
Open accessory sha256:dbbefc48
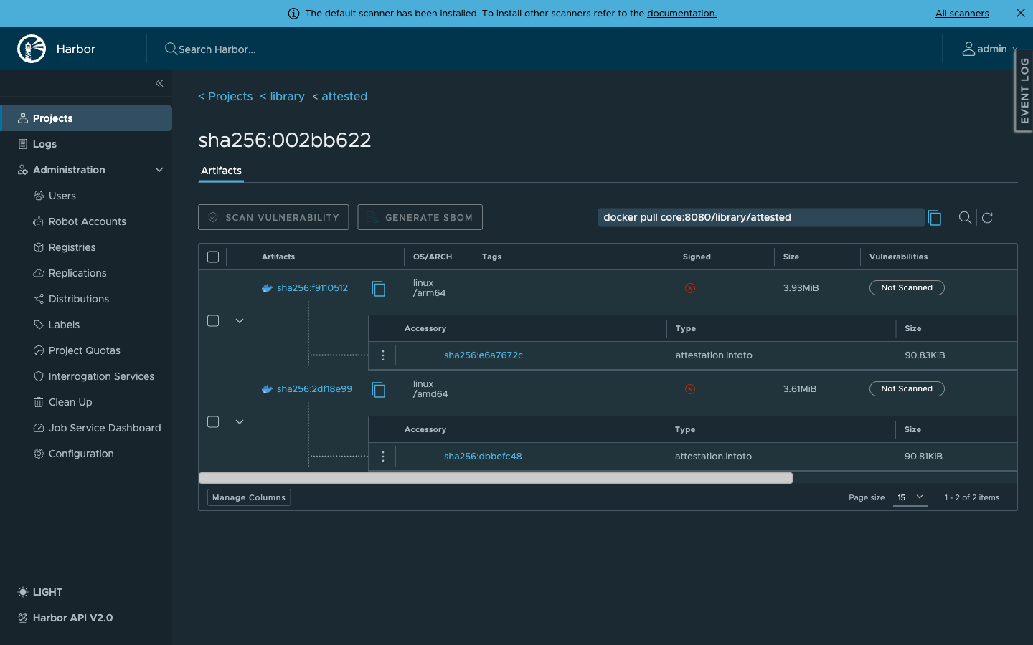[x=483, y=457]
